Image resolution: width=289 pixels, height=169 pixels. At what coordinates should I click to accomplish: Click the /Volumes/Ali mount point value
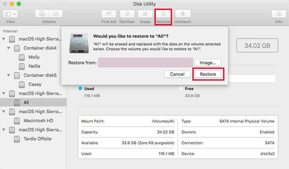point(163,121)
